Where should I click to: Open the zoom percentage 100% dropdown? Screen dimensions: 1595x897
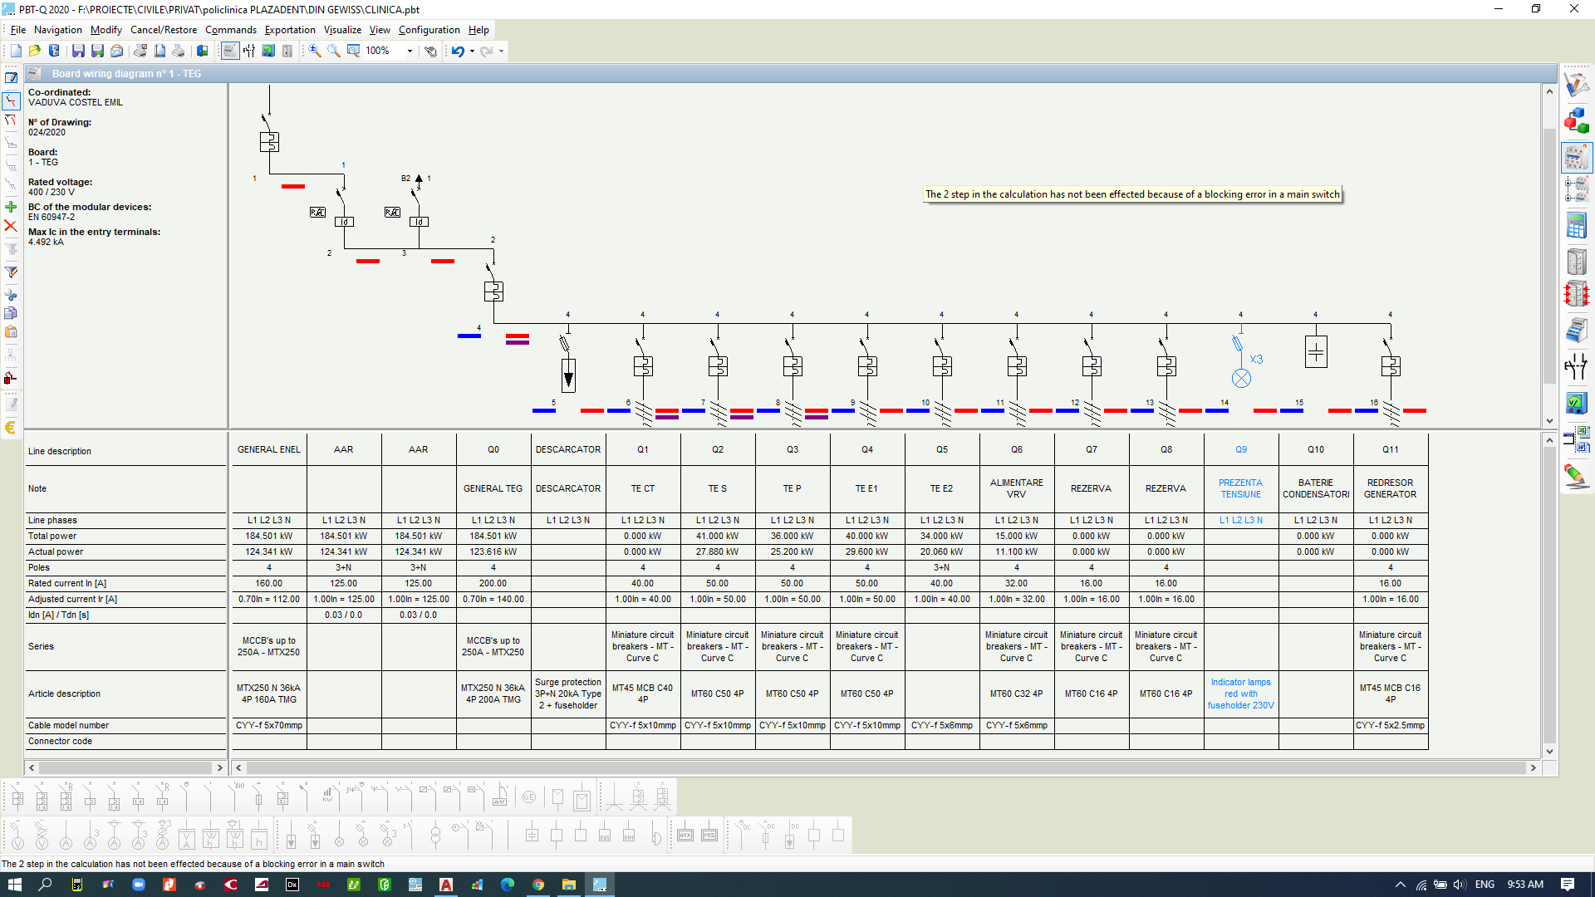pyautogui.click(x=409, y=51)
